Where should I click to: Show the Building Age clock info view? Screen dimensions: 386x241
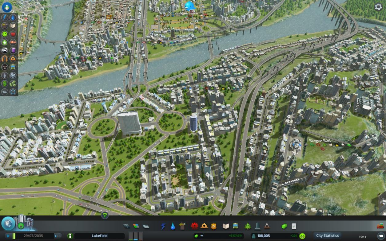click(13, 92)
